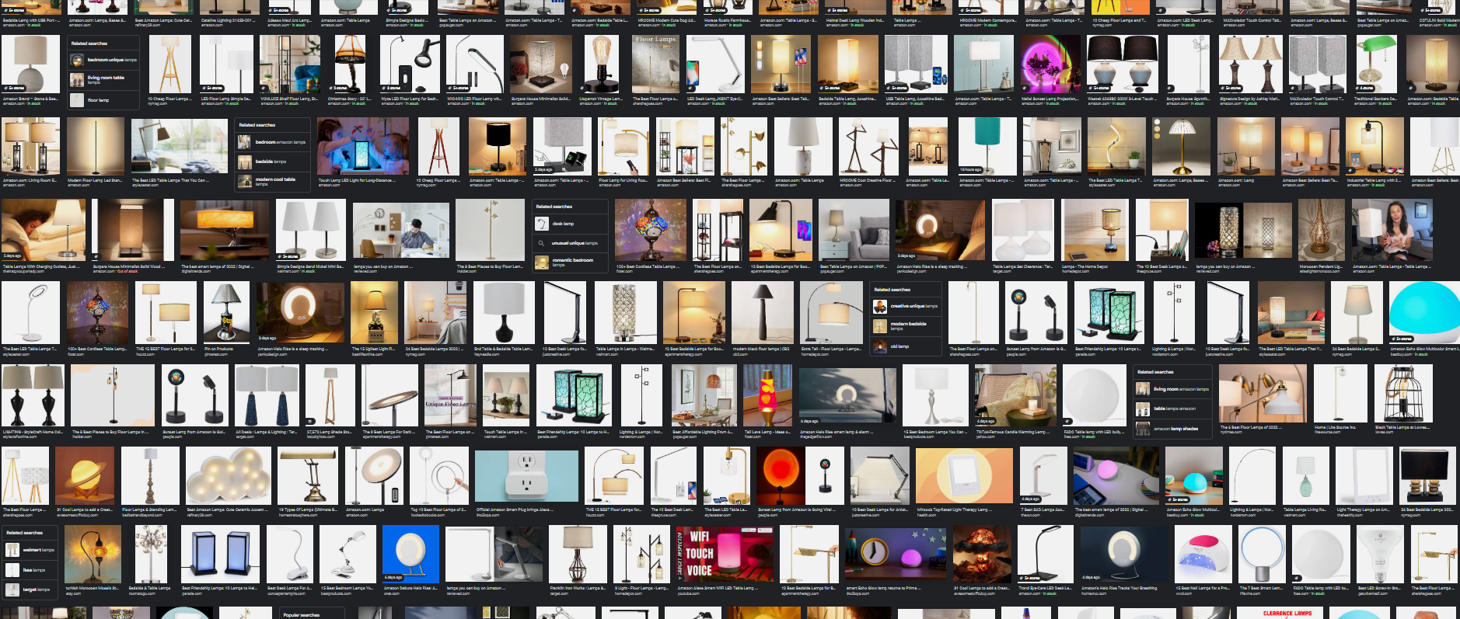Open related search 'bedside lamps'
Viewport: 1460px width, 619px height.
(273, 162)
